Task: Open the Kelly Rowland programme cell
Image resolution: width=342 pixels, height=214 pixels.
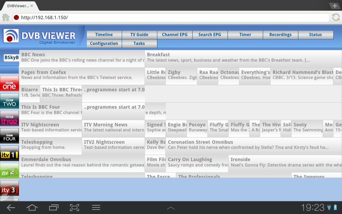Action: coord(155,146)
